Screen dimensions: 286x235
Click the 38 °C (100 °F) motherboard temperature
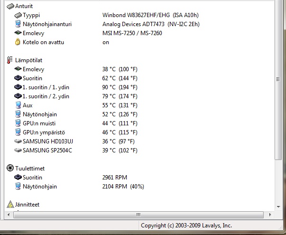pos(120,69)
